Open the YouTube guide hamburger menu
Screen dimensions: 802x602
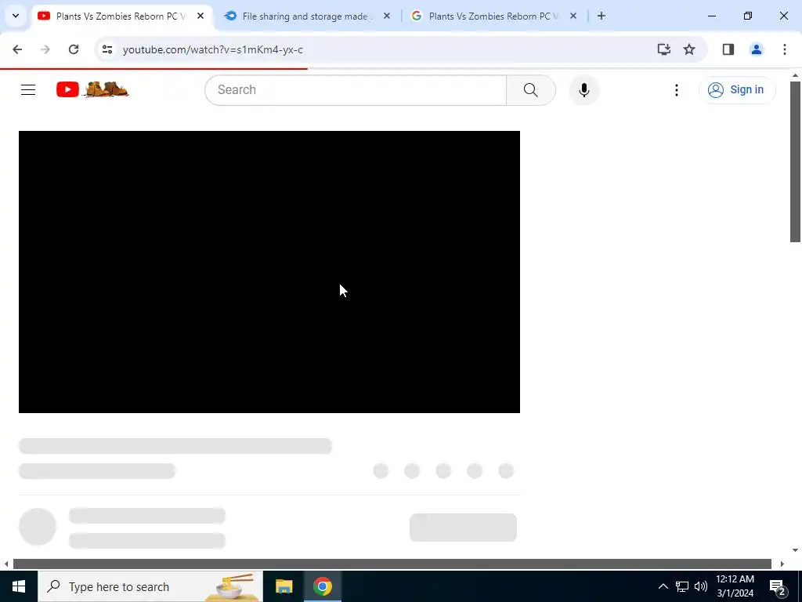click(28, 90)
